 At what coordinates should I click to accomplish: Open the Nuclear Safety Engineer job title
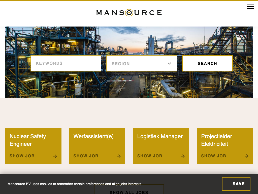pyautogui.click(x=28, y=140)
